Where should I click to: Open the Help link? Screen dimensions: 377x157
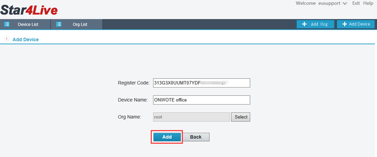tap(368, 3)
